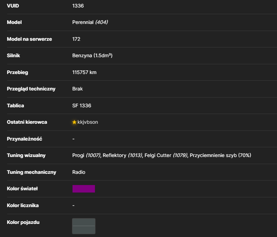This screenshot has width=277, height=237.
Task: Select server model value 172
Action: tap(76, 39)
